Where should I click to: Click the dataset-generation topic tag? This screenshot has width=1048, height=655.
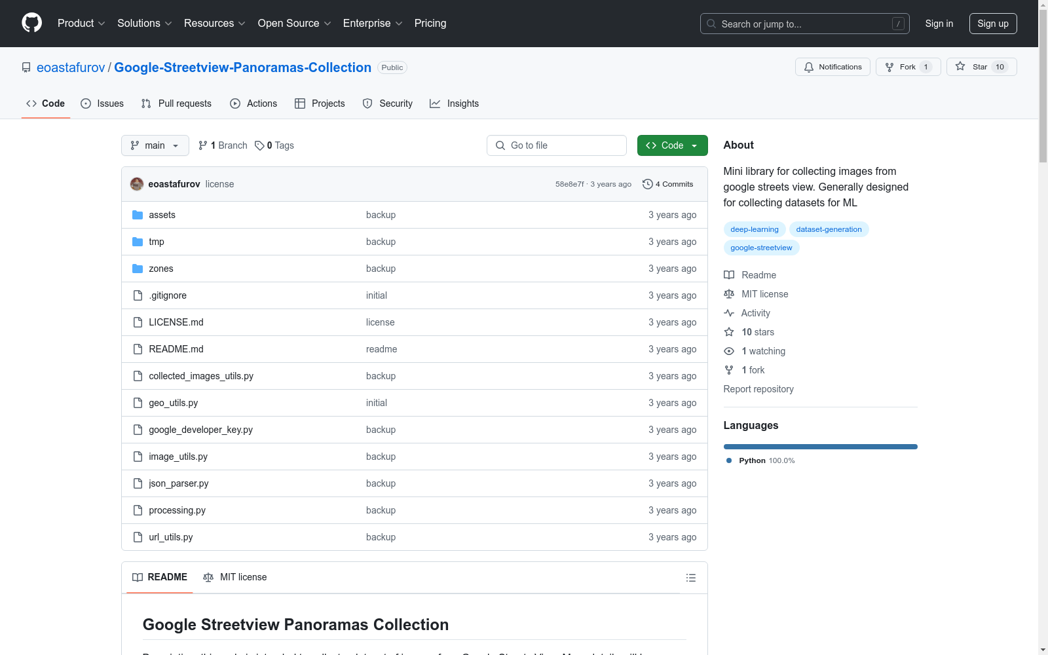[x=829, y=229]
